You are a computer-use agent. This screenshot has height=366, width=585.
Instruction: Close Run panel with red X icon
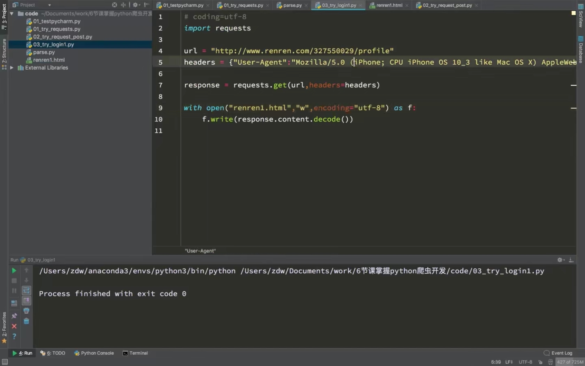[x=14, y=326]
